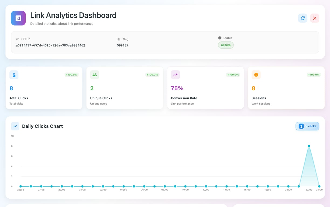This screenshot has height=207, width=330.
Task: Click the refresh icon in the header
Action: pyautogui.click(x=302, y=18)
